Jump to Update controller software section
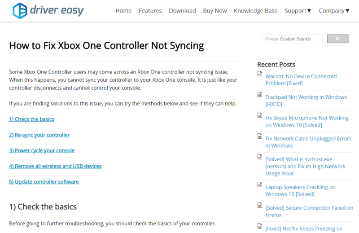Screen dimensions: 359x233 (44, 182)
